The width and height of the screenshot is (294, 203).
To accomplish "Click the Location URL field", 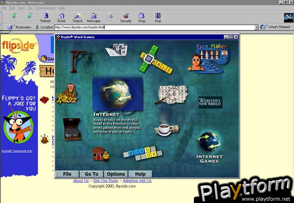I will tap(155, 28).
